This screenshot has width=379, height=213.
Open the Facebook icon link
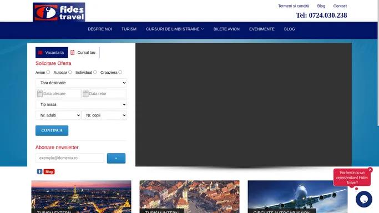coord(39,171)
